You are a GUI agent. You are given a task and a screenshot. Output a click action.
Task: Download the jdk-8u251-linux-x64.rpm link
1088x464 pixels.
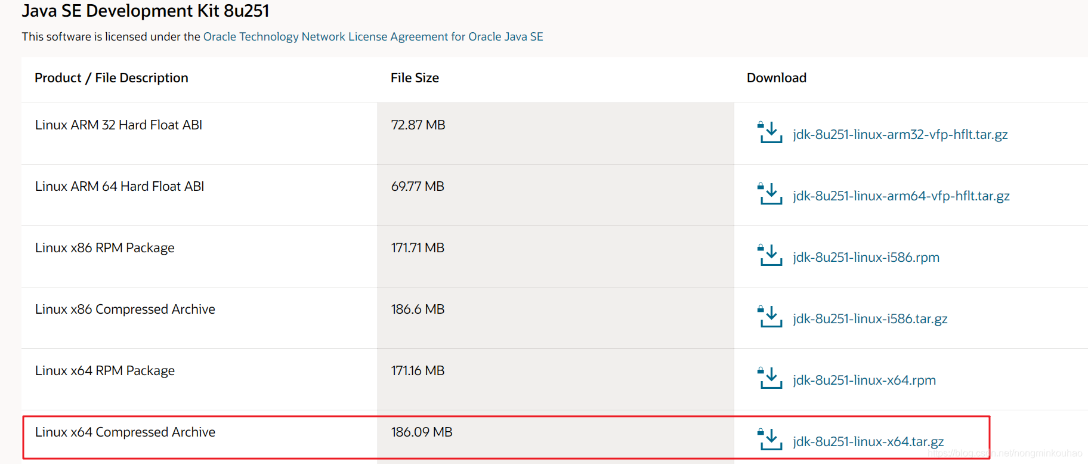point(864,381)
